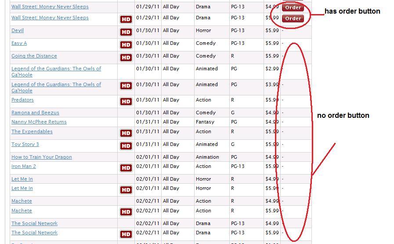Follow the Iron Man 2 link

point(24,166)
